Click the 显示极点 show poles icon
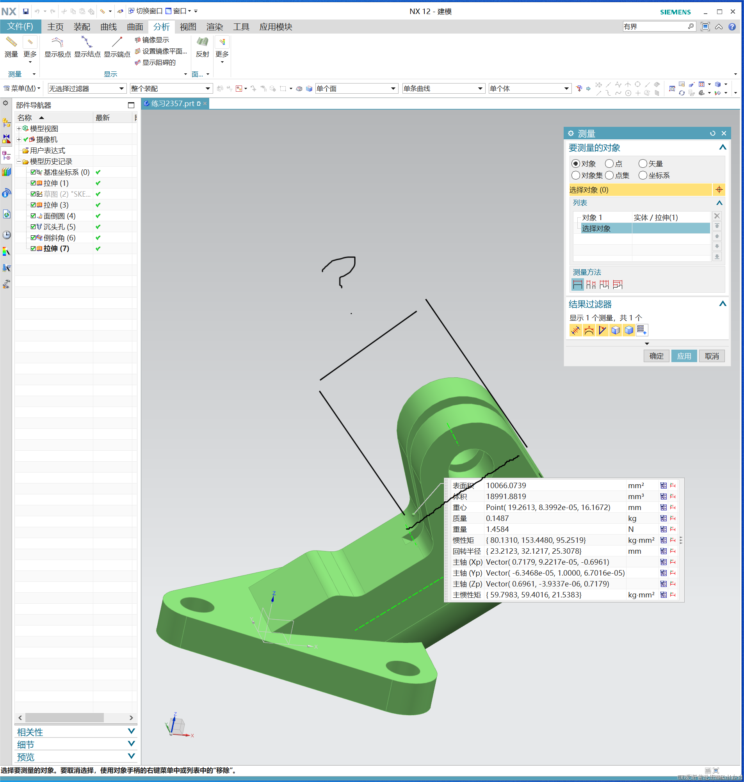 point(57,43)
